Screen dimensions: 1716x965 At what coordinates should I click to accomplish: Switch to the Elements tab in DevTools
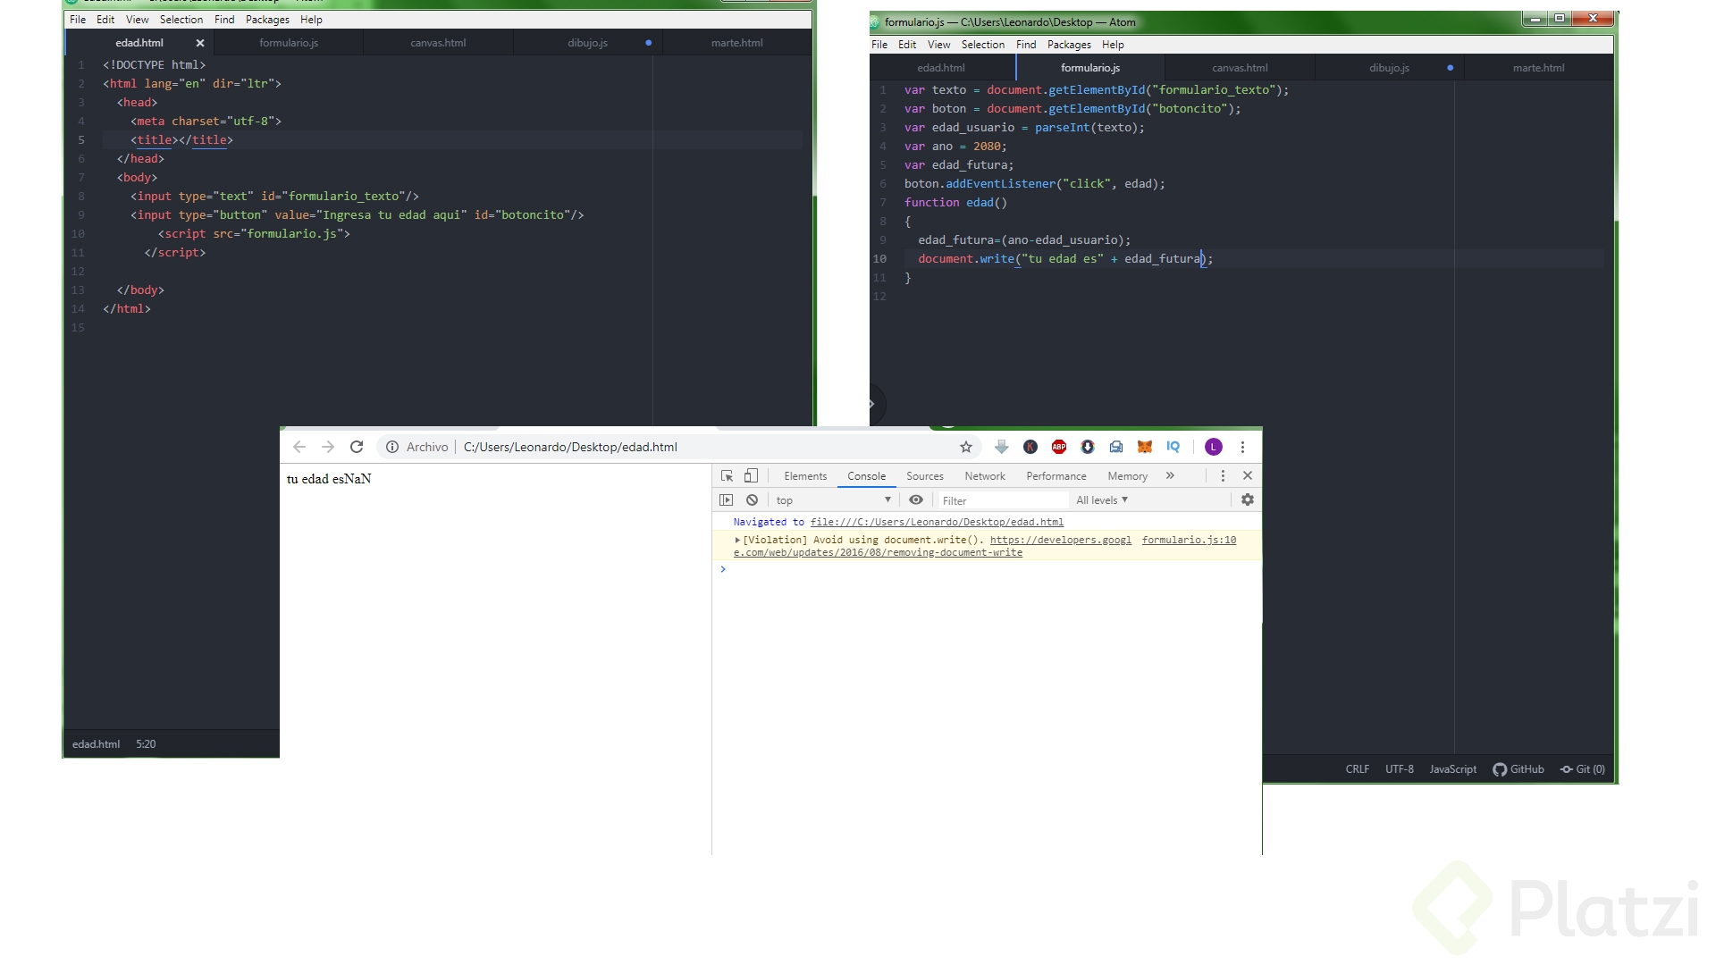pos(805,476)
